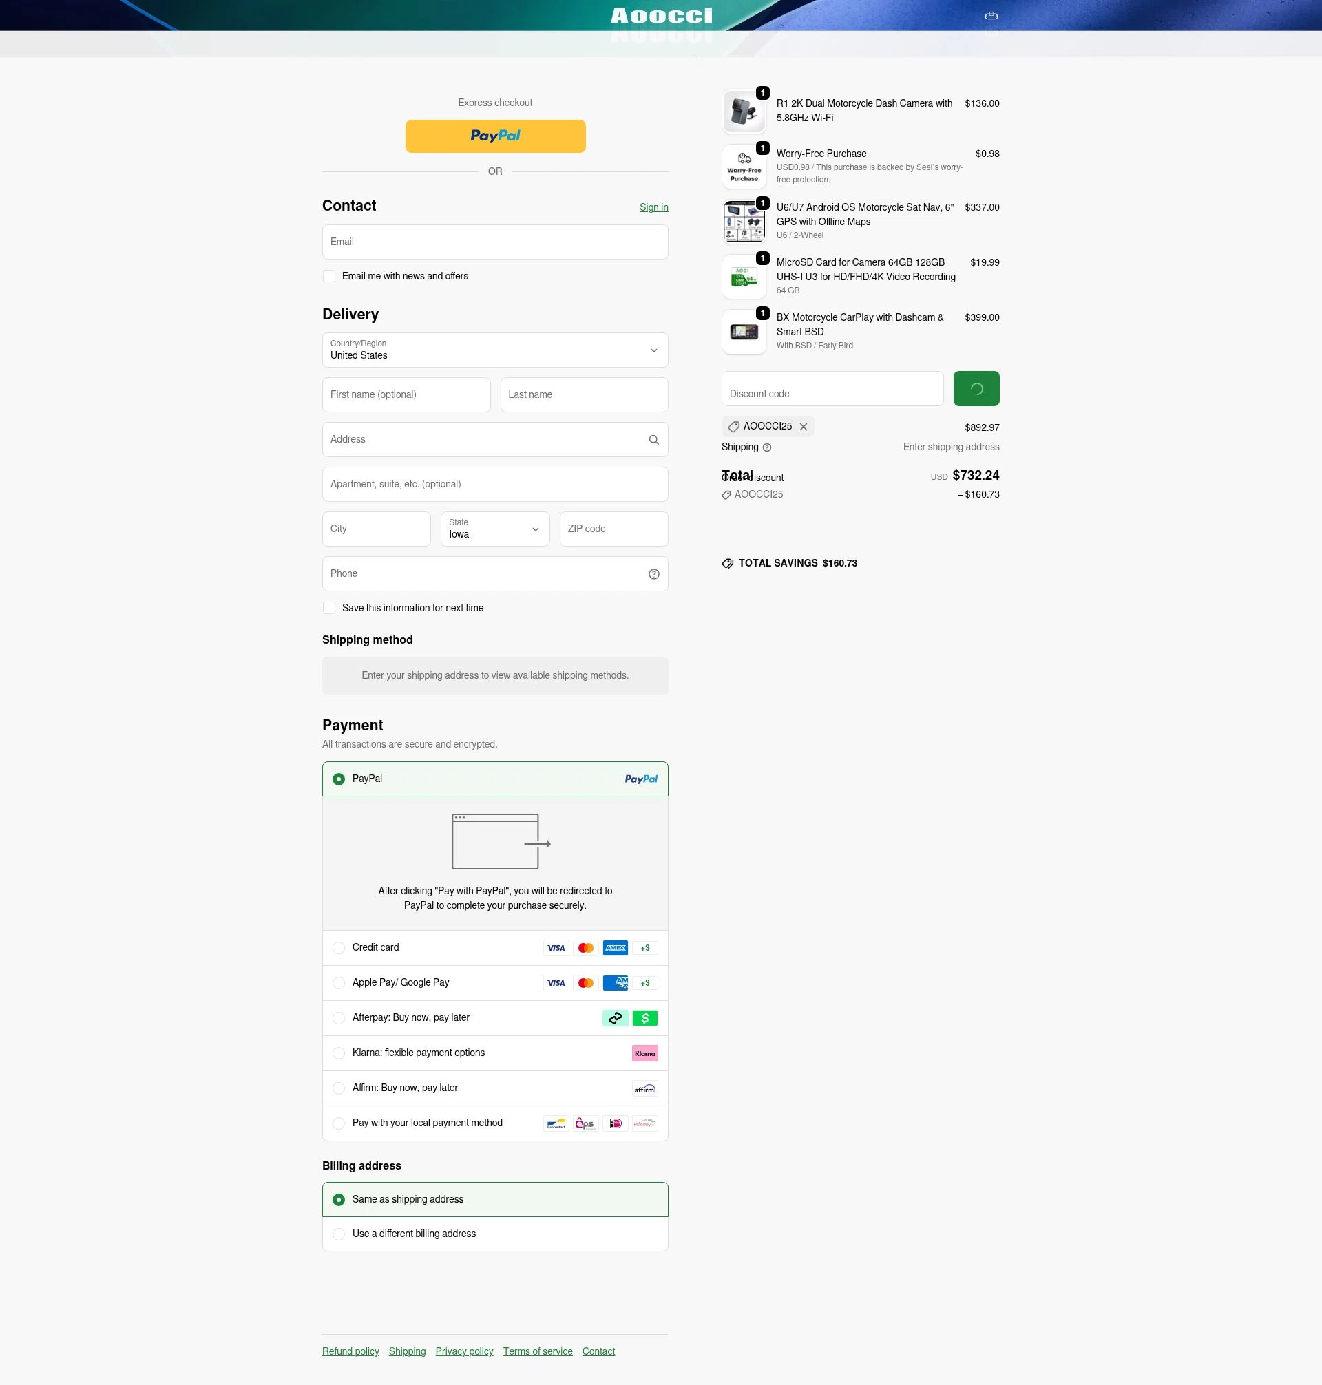Open the Country/Region dropdown
Screen dimensions: 1322x1385
point(494,350)
